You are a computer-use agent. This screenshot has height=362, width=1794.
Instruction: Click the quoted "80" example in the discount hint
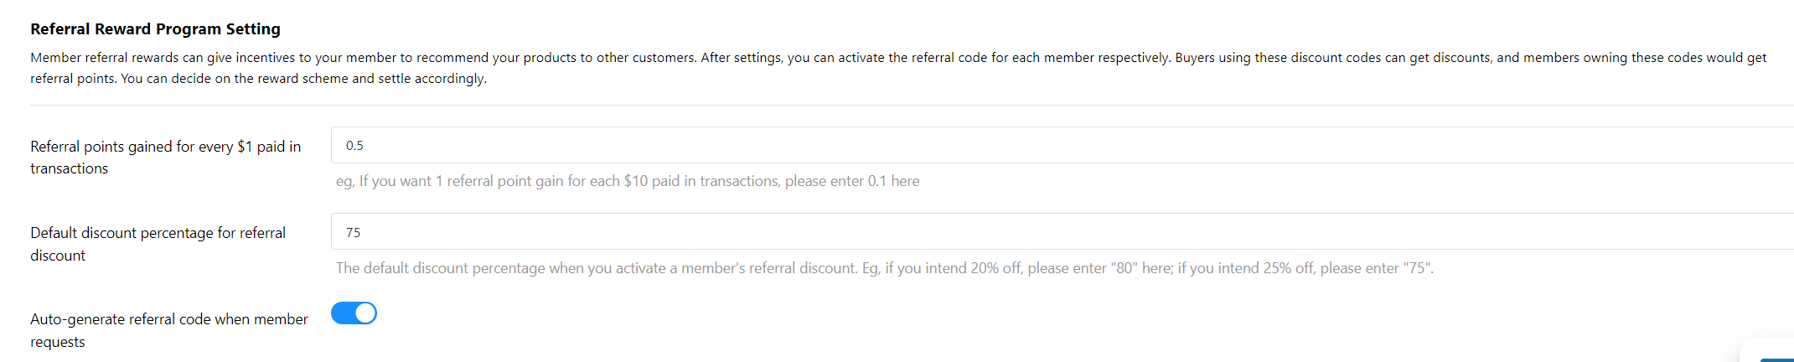1122,268
